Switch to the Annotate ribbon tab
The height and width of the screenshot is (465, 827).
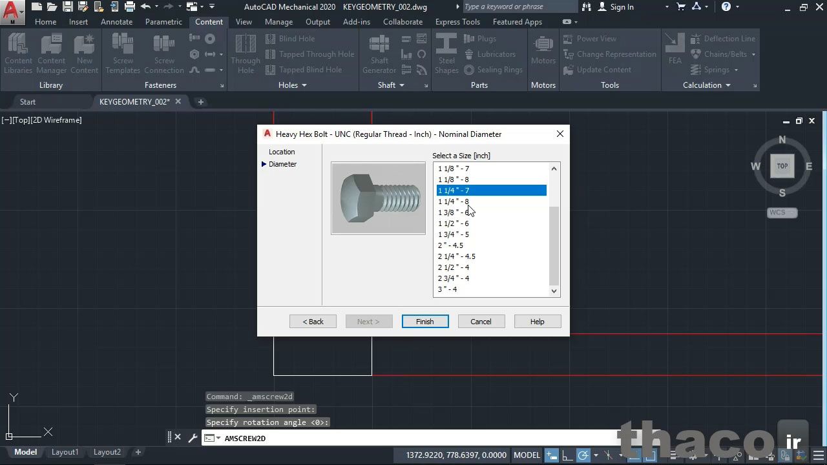click(x=116, y=22)
